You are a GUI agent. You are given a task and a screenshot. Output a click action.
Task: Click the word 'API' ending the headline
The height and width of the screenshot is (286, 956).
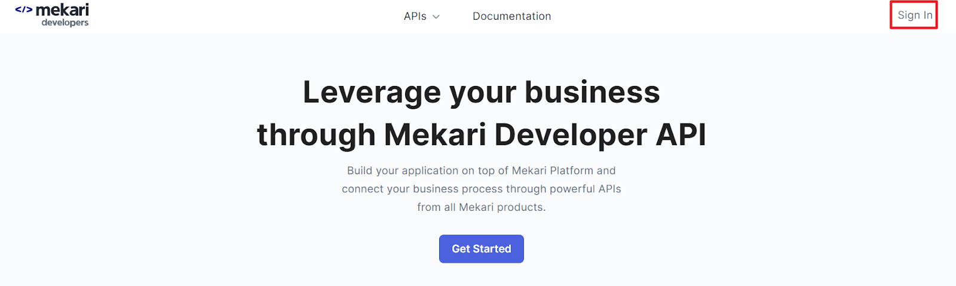(681, 134)
